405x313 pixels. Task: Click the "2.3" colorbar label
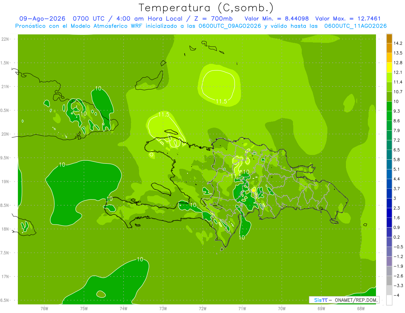(x=397, y=208)
